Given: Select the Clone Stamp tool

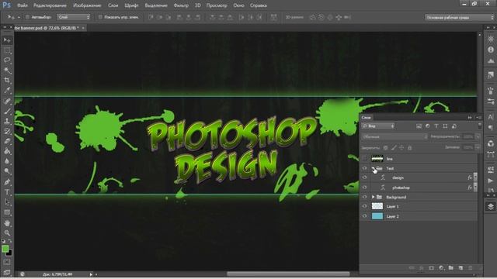Looking at the screenshot, I should [7, 121].
